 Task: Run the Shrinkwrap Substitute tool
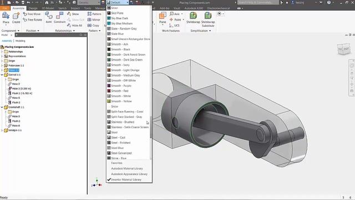click(x=208, y=19)
